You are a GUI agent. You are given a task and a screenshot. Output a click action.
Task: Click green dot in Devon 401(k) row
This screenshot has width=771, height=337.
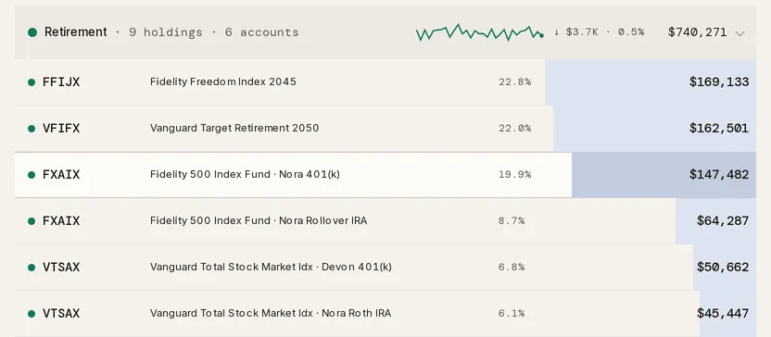click(x=32, y=268)
